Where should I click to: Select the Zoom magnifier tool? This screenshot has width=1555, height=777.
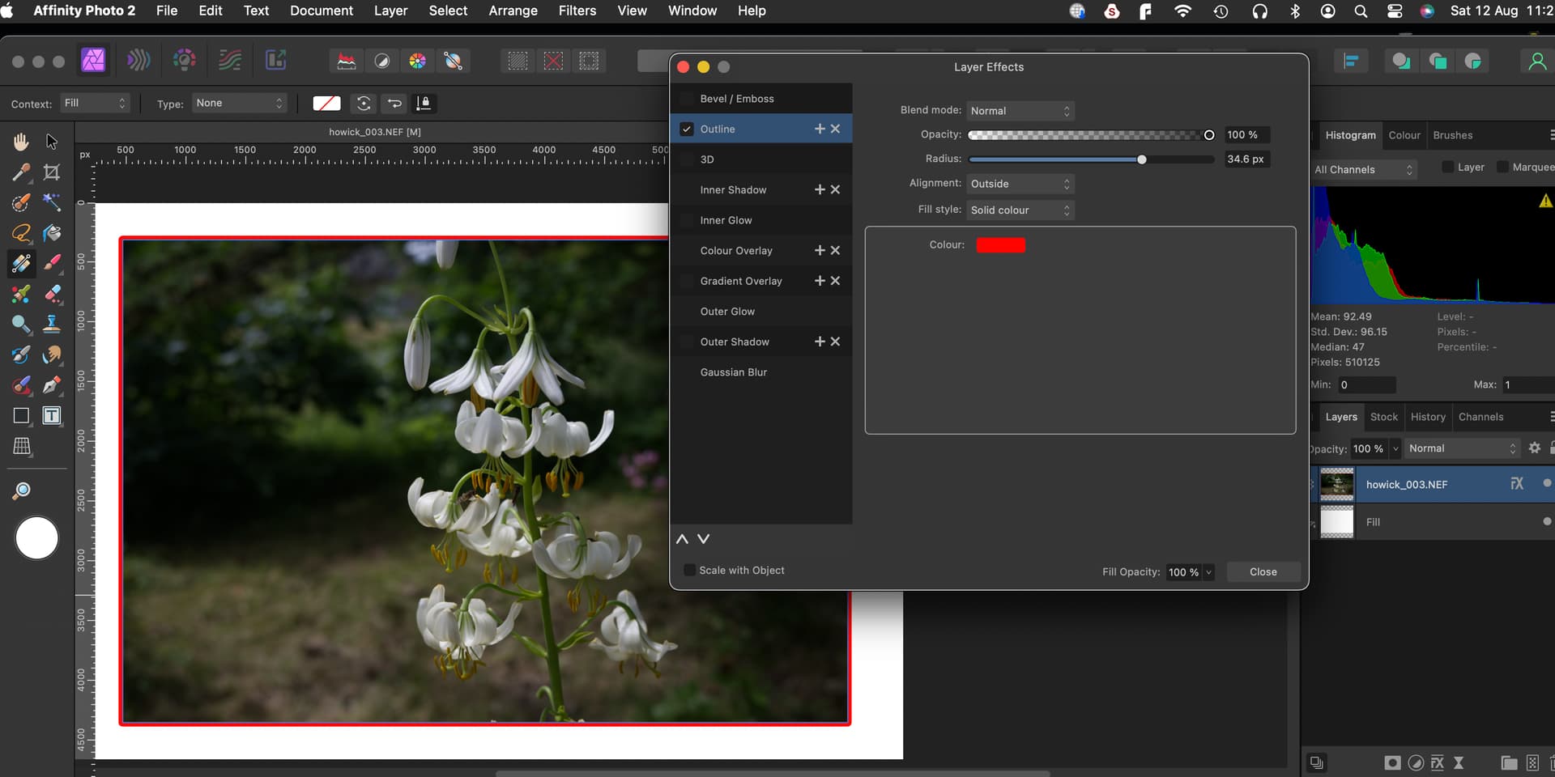coord(21,490)
